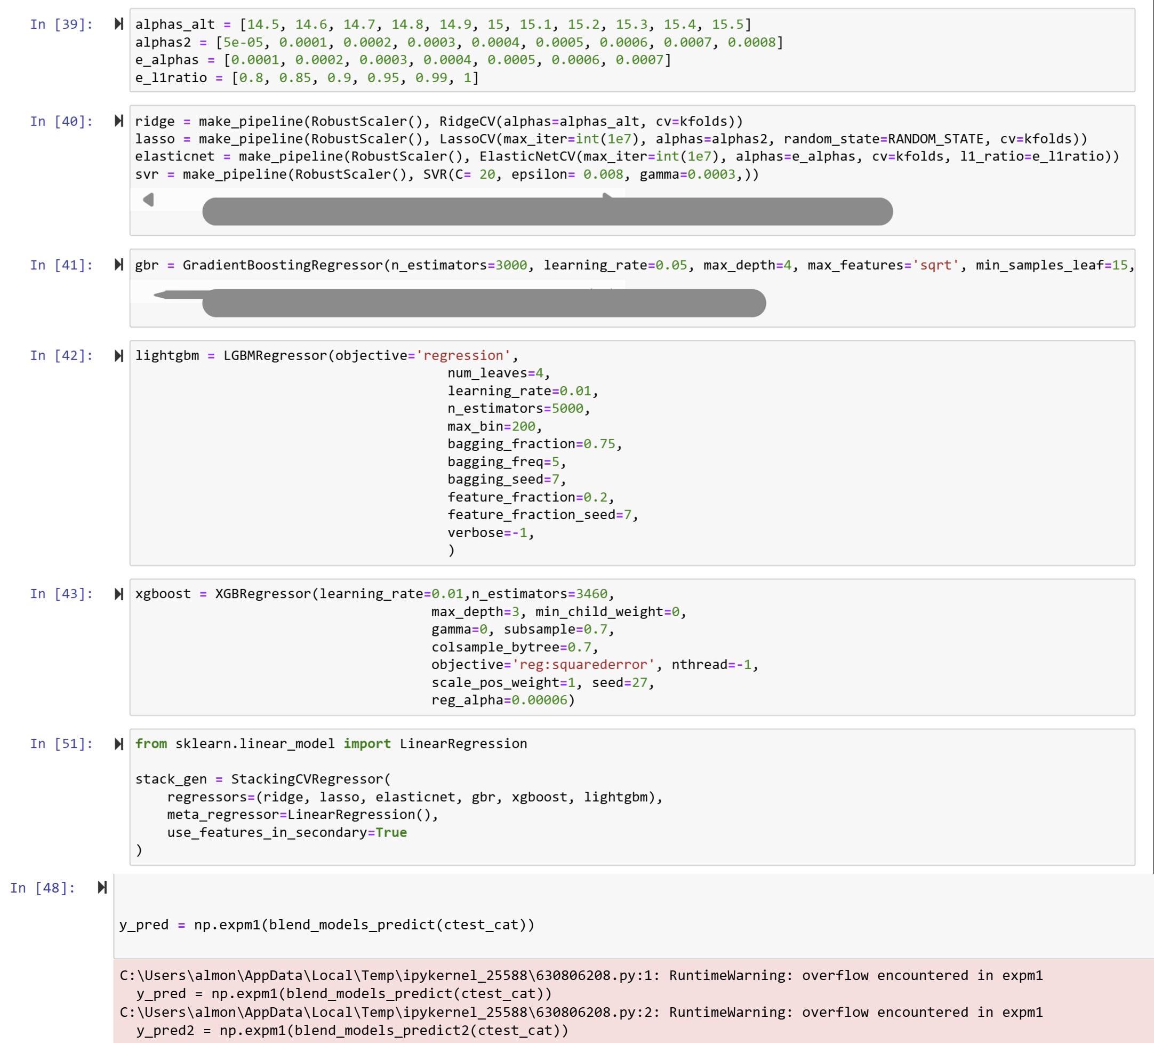Image resolution: width=1154 pixels, height=1043 pixels.
Task: Click into the xgboost parameters cell
Action: 515,647
